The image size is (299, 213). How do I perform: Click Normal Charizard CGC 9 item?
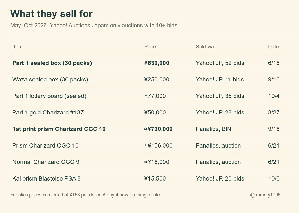tap(46, 162)
